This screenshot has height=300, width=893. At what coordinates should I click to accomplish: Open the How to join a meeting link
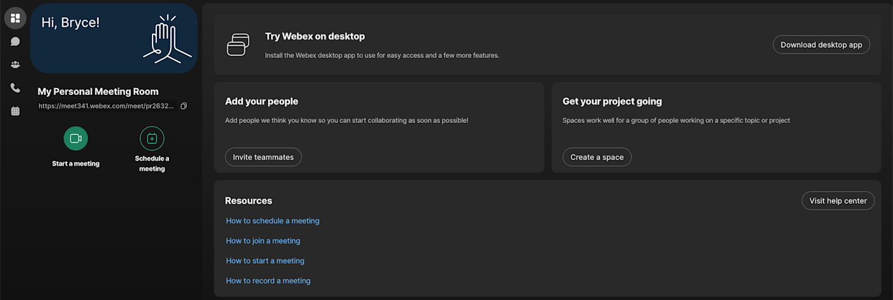click(263, 241)
